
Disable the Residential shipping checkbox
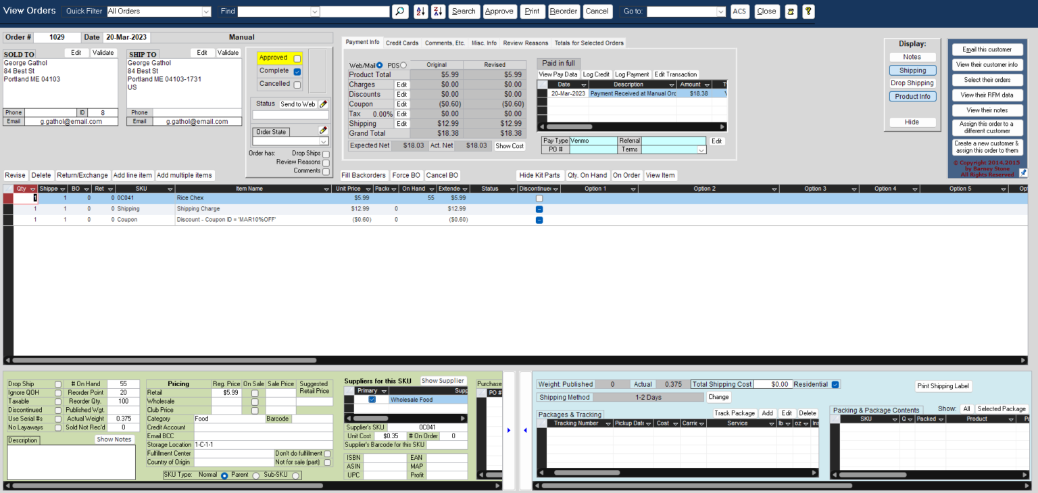(x=835, y=383)
